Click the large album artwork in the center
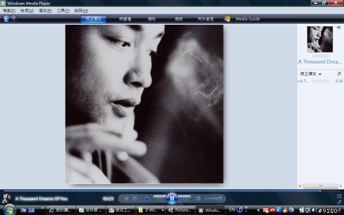Image resolution: width=344 pixels, height=215 pixels. coord(145,104)
